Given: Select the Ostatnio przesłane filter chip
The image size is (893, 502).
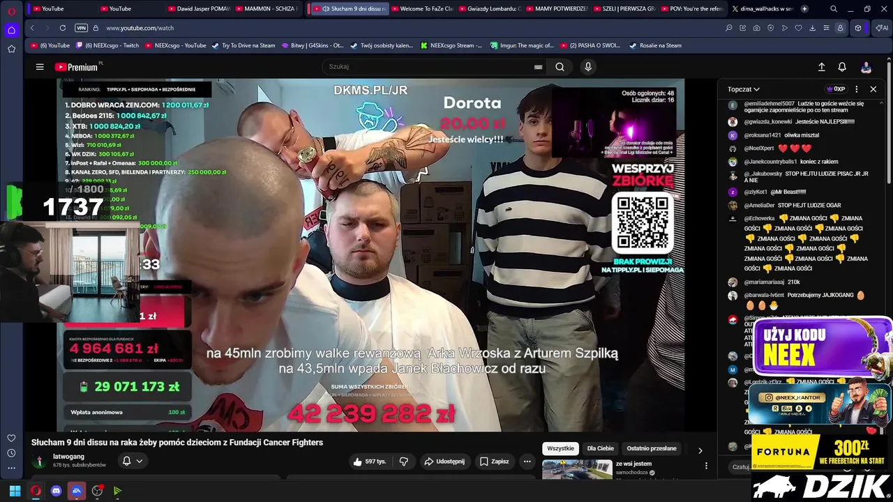Looking at the screenshot, I should click(652, 448).
